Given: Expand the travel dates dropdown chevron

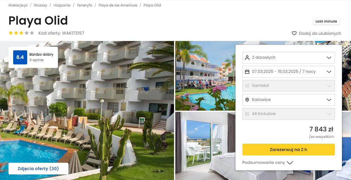Looking at the screenshot, I should (x=329, y=72).
